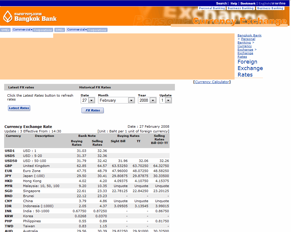This screenshot has height=232, width=291.
Task: Select the KRW currency code cell
Action: pyautogui.click(x=9, y=216)
